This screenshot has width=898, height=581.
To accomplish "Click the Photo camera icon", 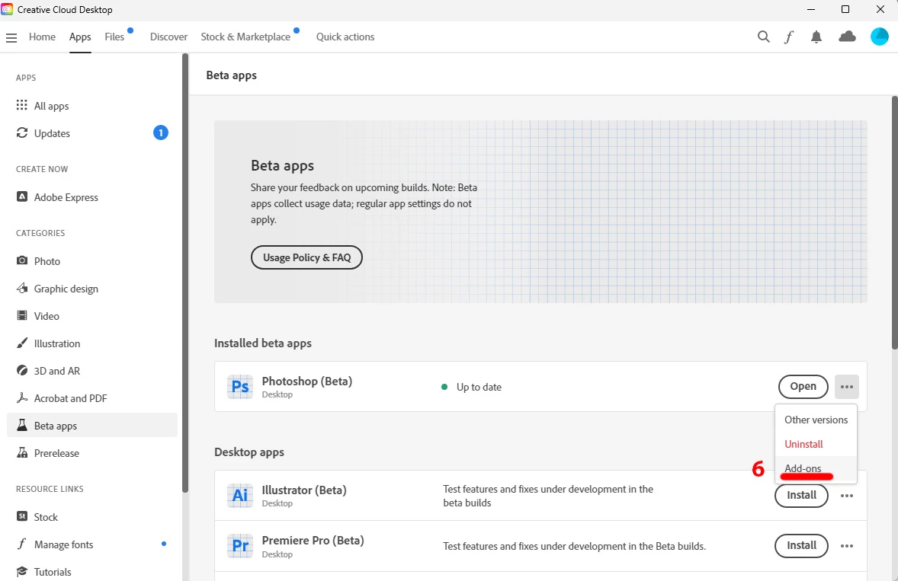I will [x=22, y=260].
